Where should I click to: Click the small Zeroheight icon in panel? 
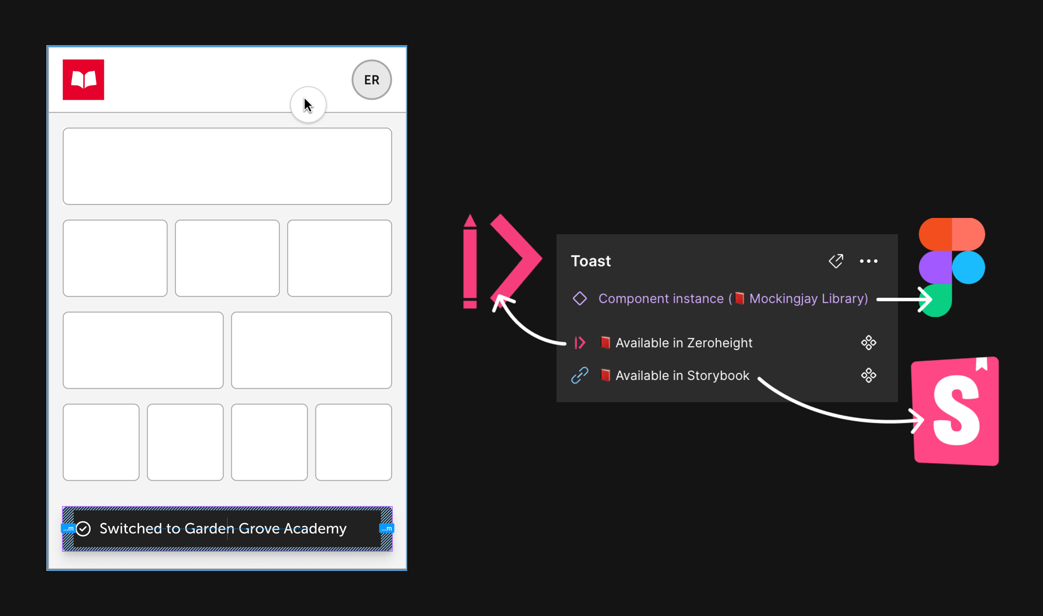[x=579, y=343]
